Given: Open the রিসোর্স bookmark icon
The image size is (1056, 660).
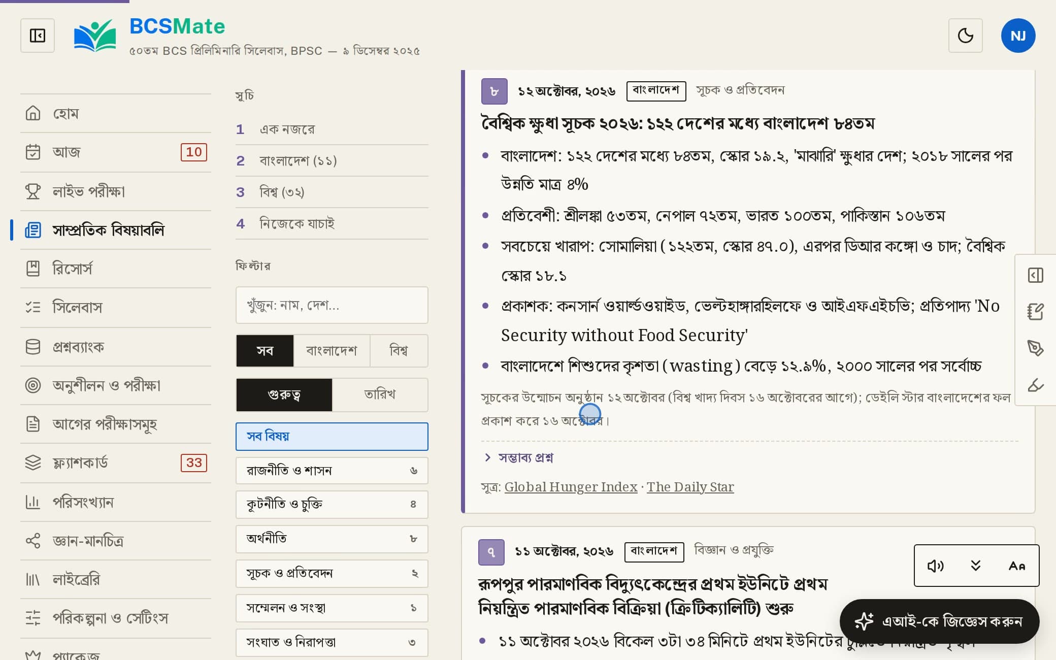Looking at the screenshot, I should (33, 268).
